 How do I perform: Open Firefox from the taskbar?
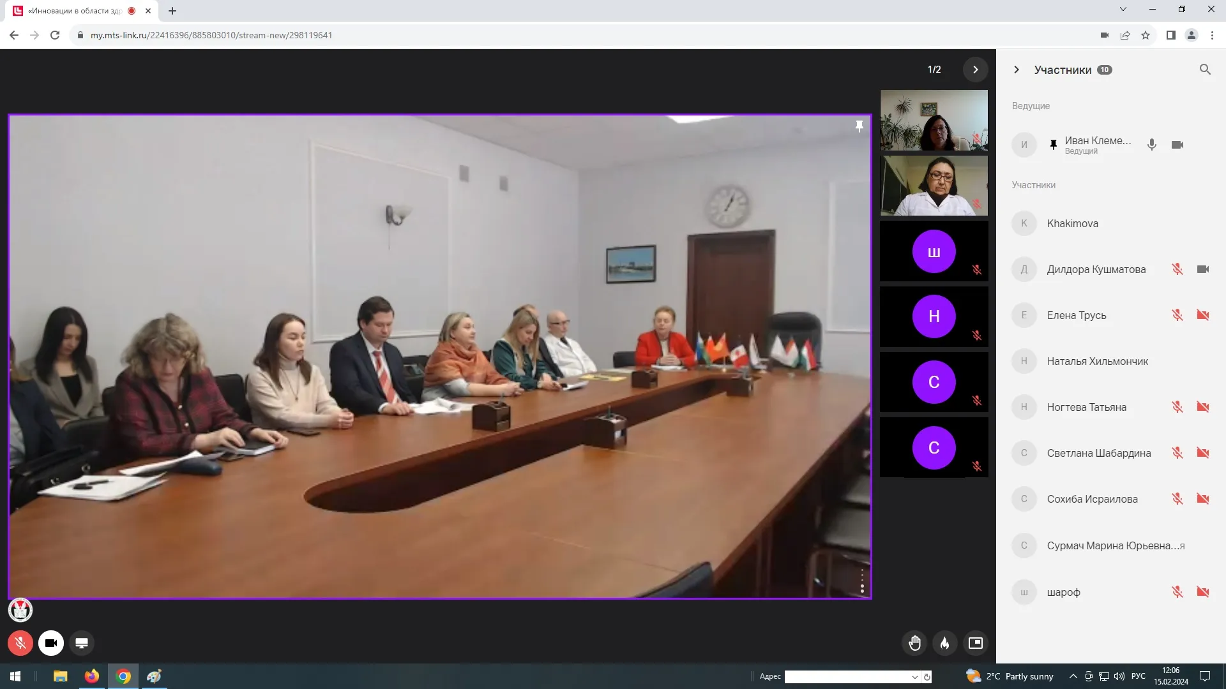coord(92,676)
